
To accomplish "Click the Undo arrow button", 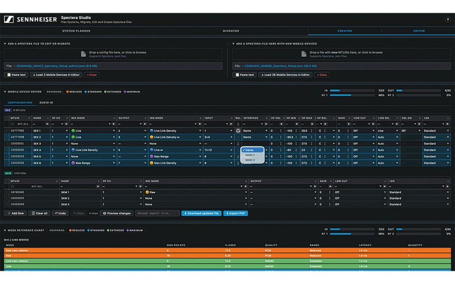I will pos(60,213).
